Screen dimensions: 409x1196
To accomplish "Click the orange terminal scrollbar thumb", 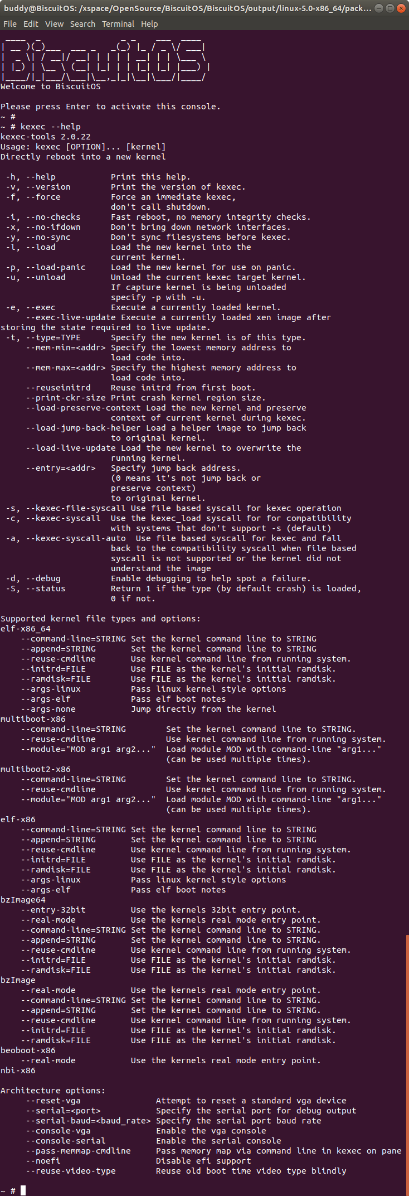I will [x=407, y=1060].
